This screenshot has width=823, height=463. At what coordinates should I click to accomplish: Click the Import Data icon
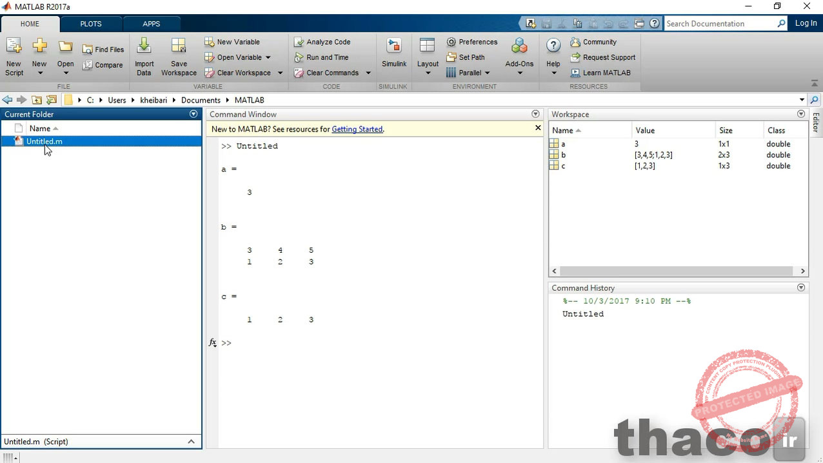pyautogui.click(x=144, y=47)
